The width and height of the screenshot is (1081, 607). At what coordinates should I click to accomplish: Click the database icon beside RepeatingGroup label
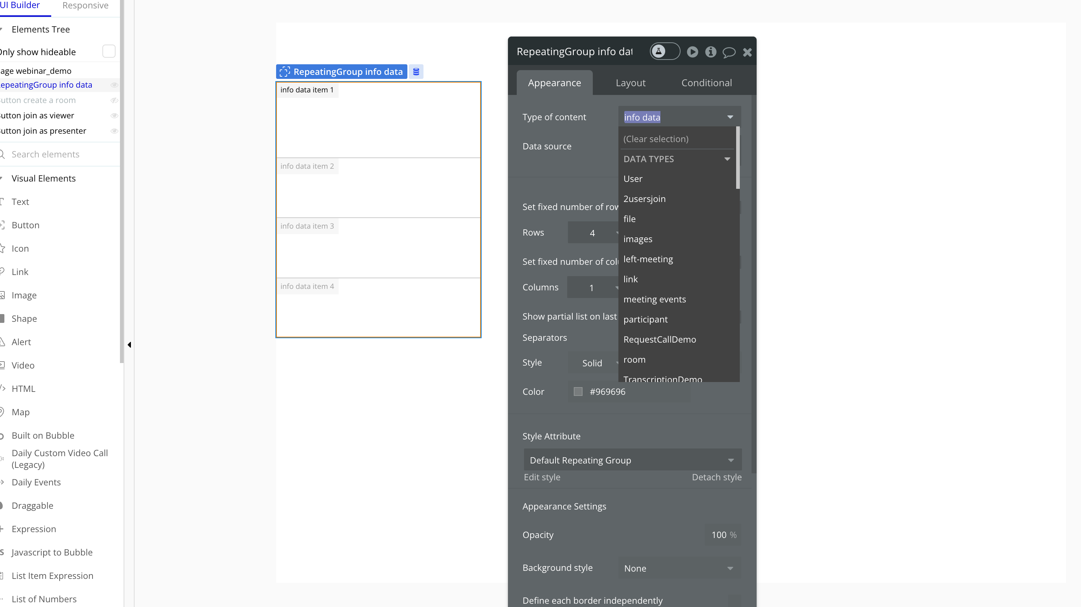point(416,72)
